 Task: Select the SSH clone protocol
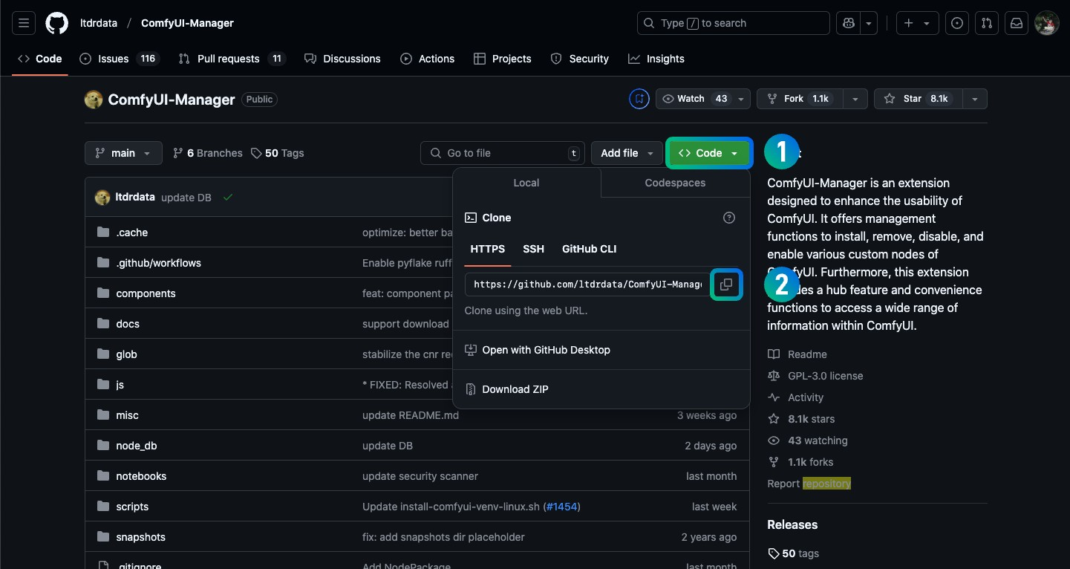pyautogui.click(x=533, y=249)
